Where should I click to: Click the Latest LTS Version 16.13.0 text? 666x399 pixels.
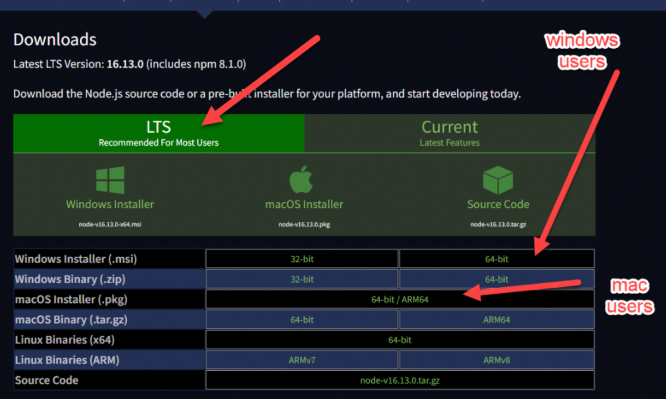129,64
